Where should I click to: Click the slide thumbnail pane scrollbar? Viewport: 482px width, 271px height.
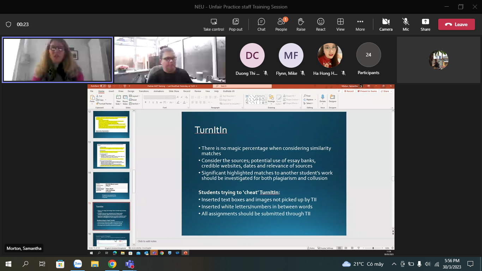134,181
